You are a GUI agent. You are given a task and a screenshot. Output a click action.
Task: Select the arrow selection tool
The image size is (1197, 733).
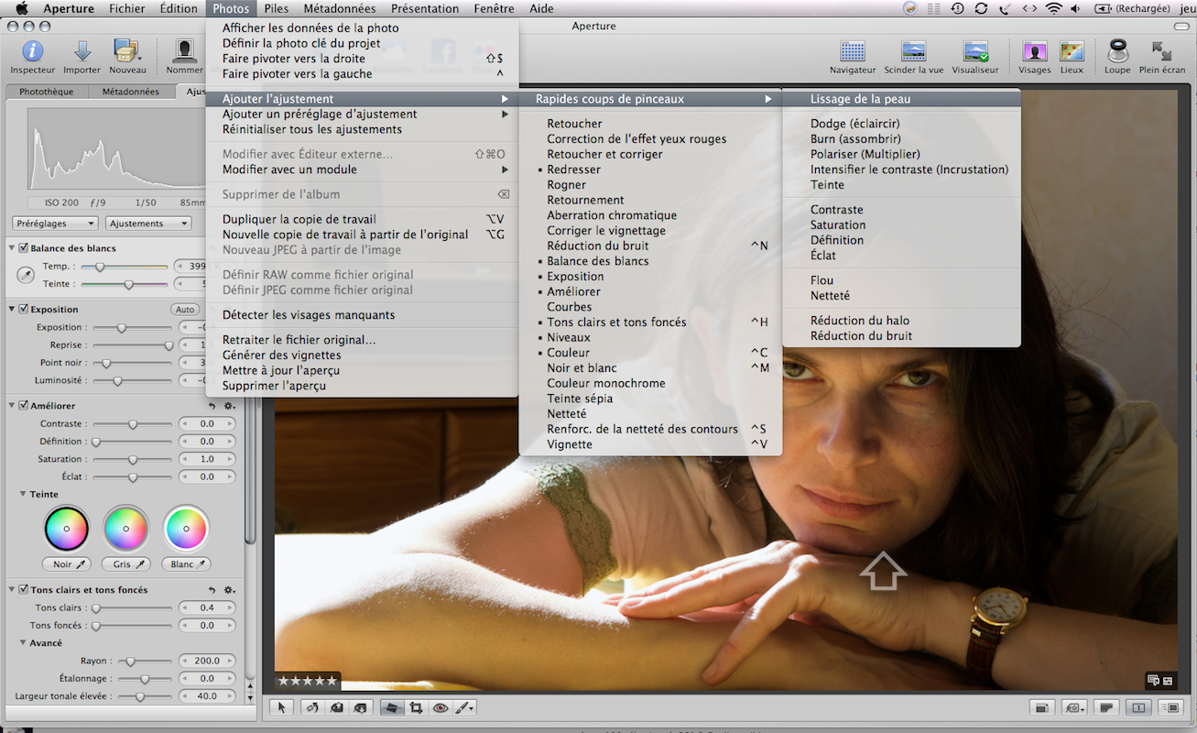[283, 707]
